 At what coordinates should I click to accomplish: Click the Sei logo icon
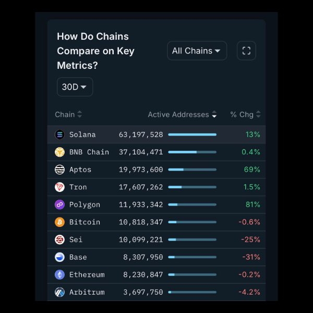point(59,239)
